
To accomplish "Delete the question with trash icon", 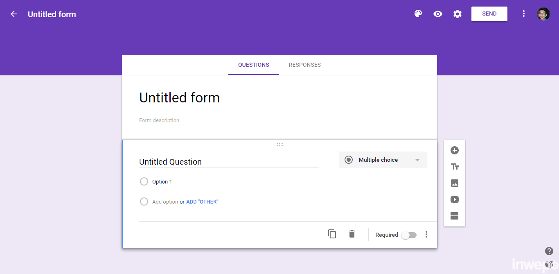I will pyautogui.click(x=352, y=234).
